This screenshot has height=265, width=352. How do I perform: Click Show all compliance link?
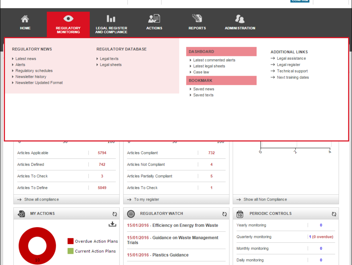point(41,199)
